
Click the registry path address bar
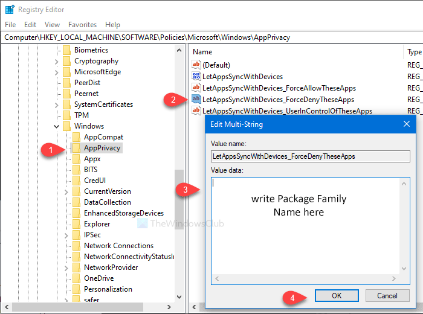pos(211,37)
